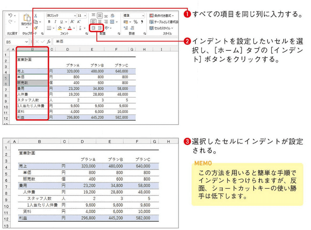Toggle Bold formatting
The width and height of the screenshot is (311, 230).
[x=49, y=22]
